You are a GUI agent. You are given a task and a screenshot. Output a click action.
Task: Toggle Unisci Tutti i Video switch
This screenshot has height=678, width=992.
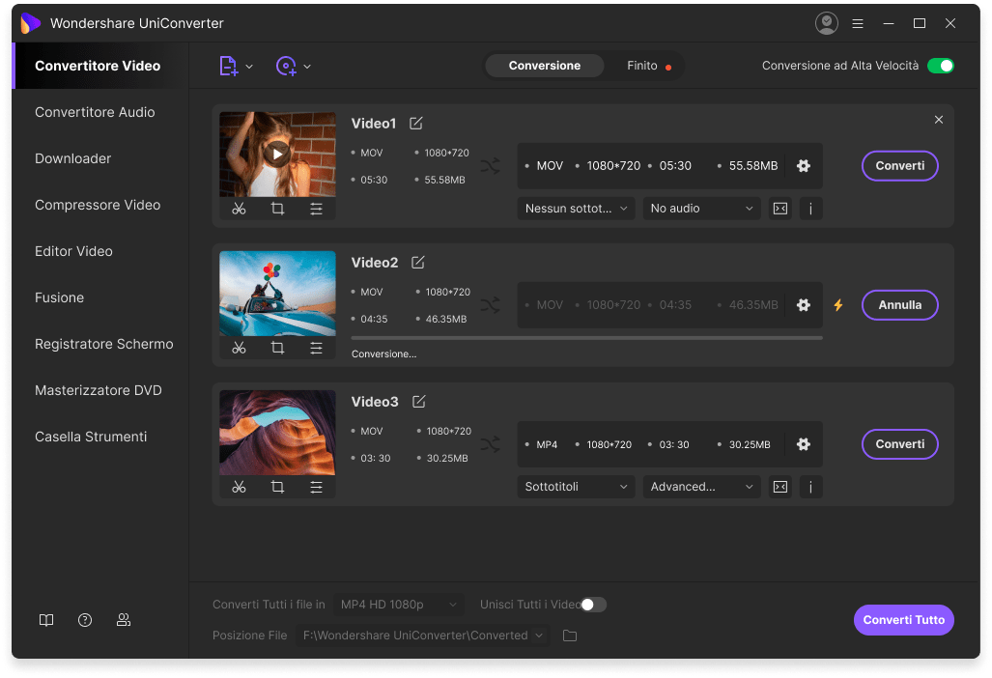coord(593,605)
